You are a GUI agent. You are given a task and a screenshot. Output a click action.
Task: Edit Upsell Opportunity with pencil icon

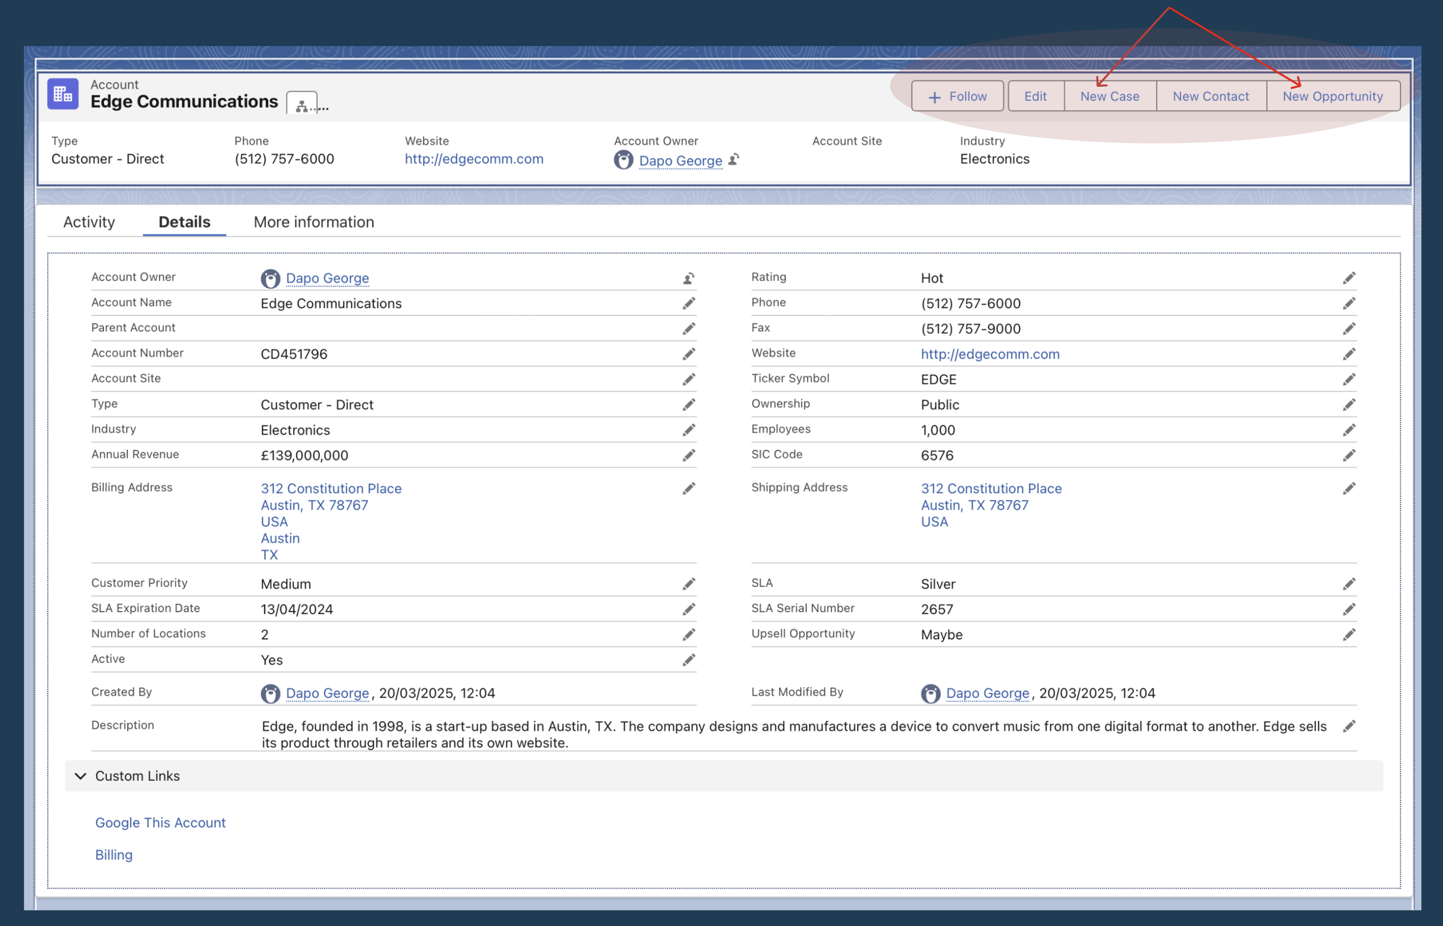(1349, 635)
